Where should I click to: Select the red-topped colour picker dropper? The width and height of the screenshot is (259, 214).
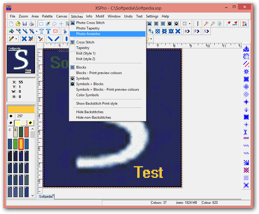228,24
